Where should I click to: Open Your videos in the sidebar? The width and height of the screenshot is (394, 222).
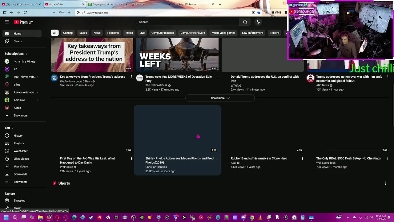point(22,166)
